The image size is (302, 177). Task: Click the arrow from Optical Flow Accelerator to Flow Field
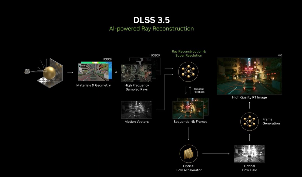(216, 154)
